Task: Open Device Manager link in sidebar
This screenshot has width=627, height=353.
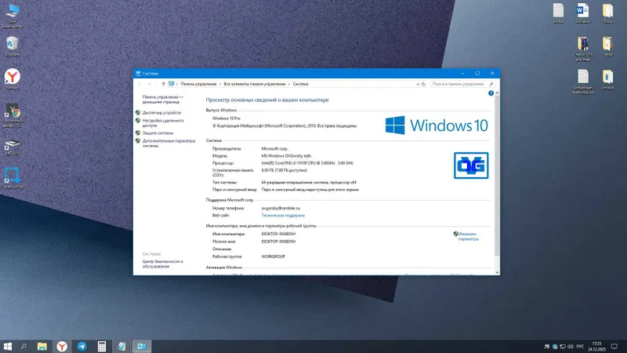Action: [x=161, y=113]
